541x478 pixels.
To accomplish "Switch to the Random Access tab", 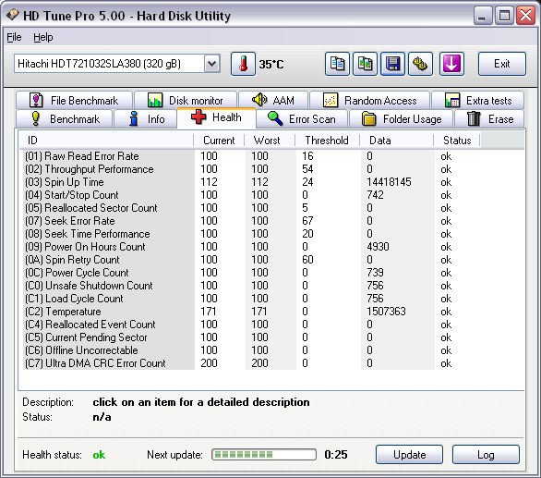I will [x=370, y=100].
